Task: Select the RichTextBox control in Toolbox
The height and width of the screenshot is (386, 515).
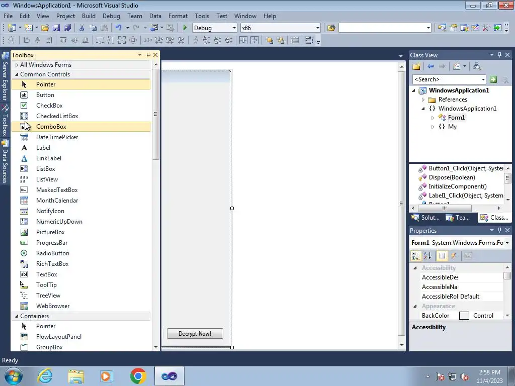Action: 81,264
